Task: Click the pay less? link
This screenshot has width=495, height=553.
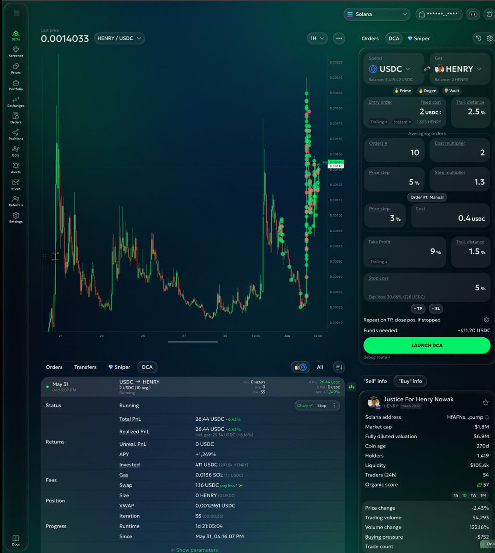Action: tap(231, 485)
